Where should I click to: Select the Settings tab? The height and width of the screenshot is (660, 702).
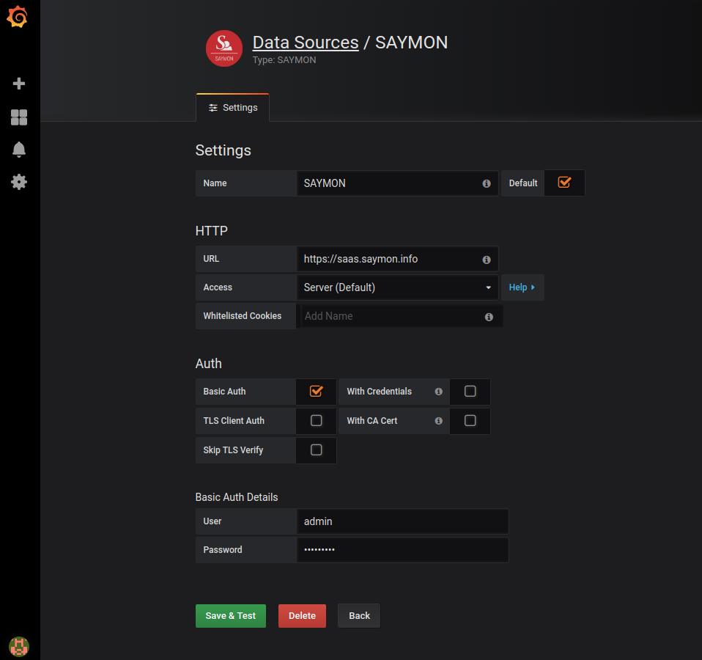tap(233, 108)
